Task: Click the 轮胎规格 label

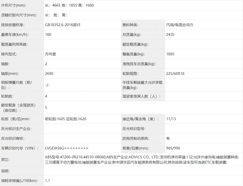Action: 131,74
